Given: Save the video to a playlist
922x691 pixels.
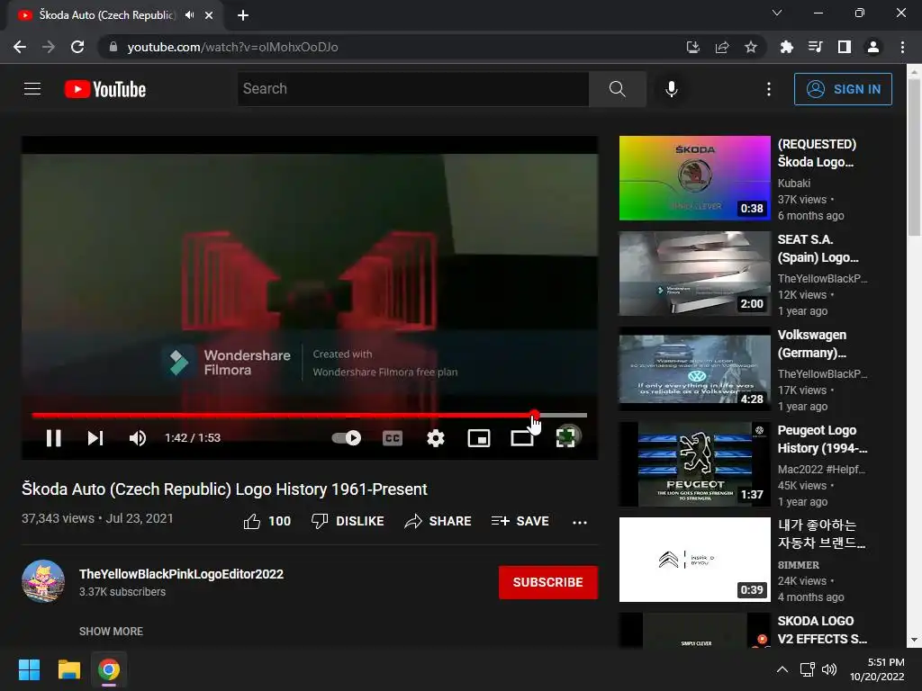Looking at the screenshot, I should pyautogui.click(x=520, y=521).
